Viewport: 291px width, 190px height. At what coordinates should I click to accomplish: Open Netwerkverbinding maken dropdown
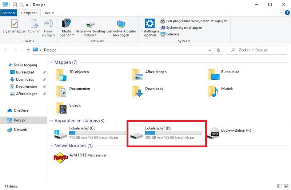tap(90, 28)
